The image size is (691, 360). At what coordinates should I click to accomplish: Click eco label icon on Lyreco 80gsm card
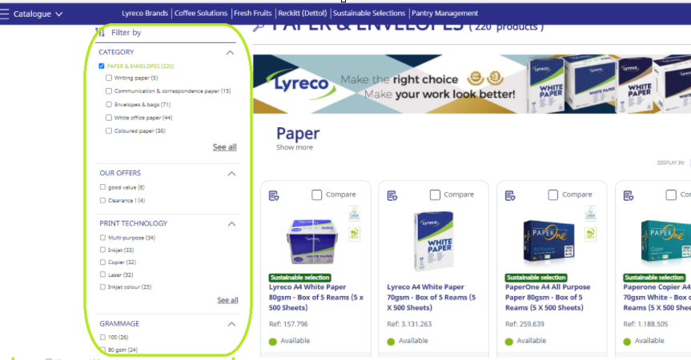355,214
